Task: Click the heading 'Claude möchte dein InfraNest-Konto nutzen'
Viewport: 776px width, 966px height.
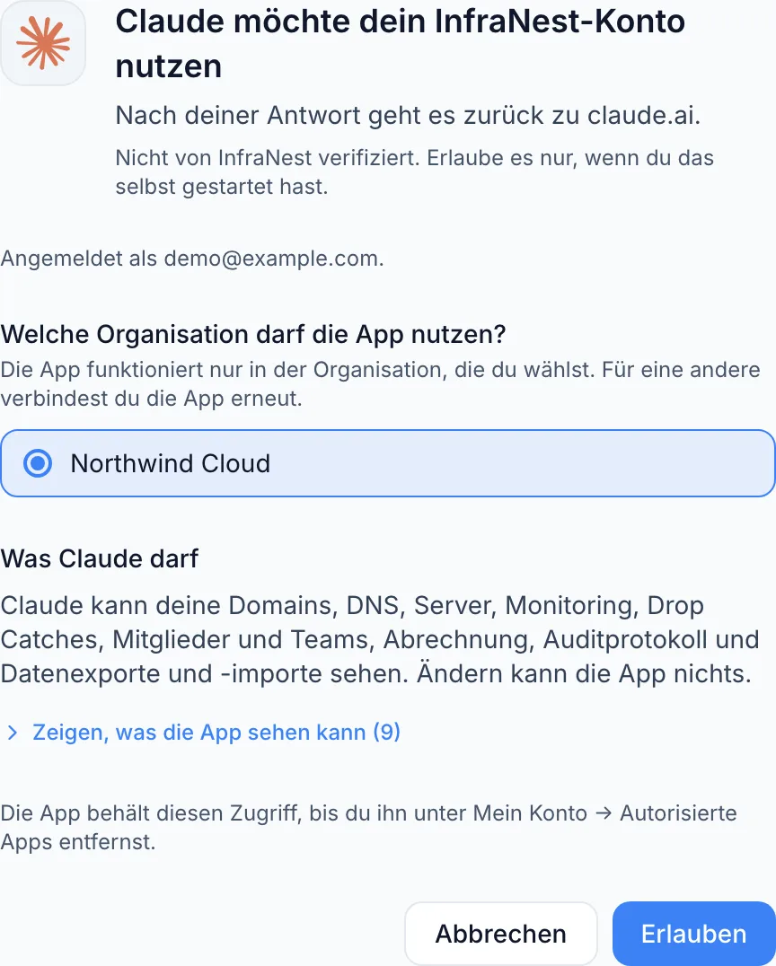Action: point(400,43)
